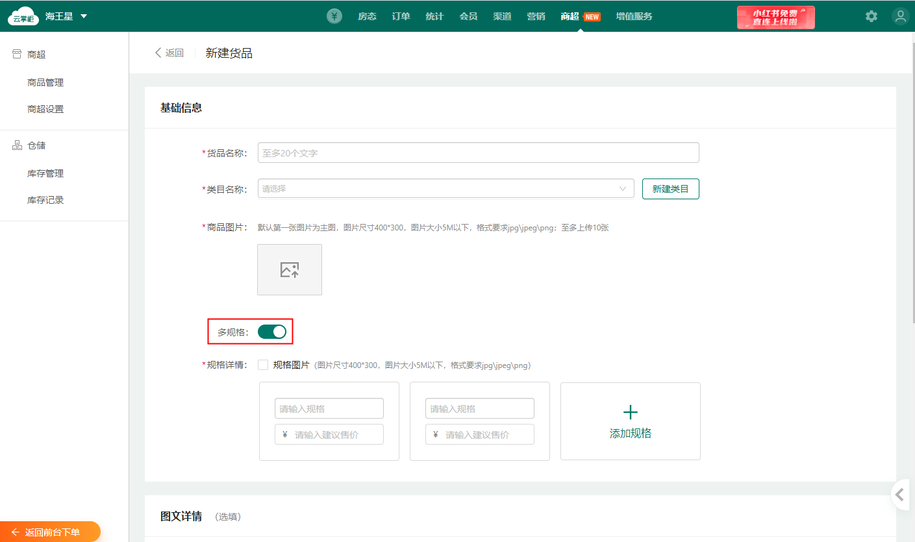Viewport: 915px width, 542px height.
Task: Open settings via the gear icon
Action: pyautogui.click(x=871, y=16)
